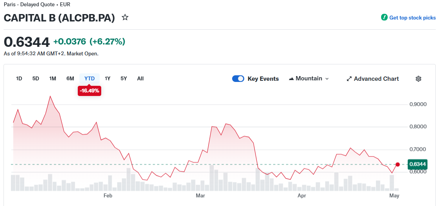
Task: Click the Market Open timestamp line
Action: pos(51,53)
